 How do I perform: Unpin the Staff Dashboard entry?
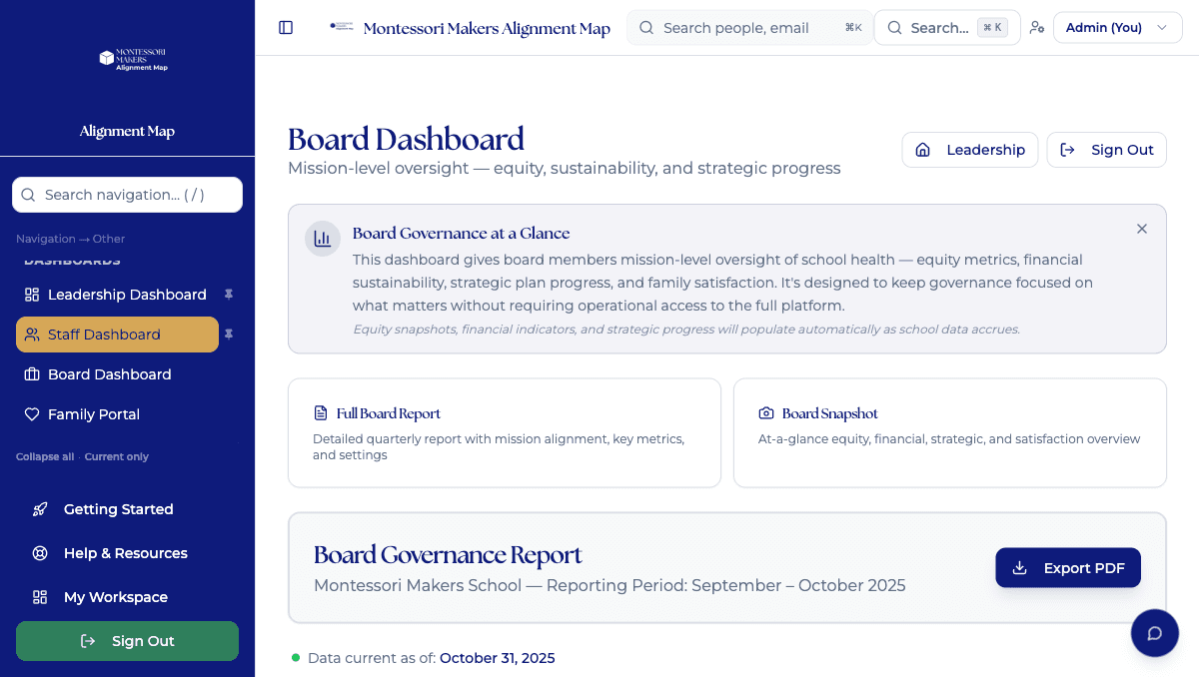pos(229,335)
